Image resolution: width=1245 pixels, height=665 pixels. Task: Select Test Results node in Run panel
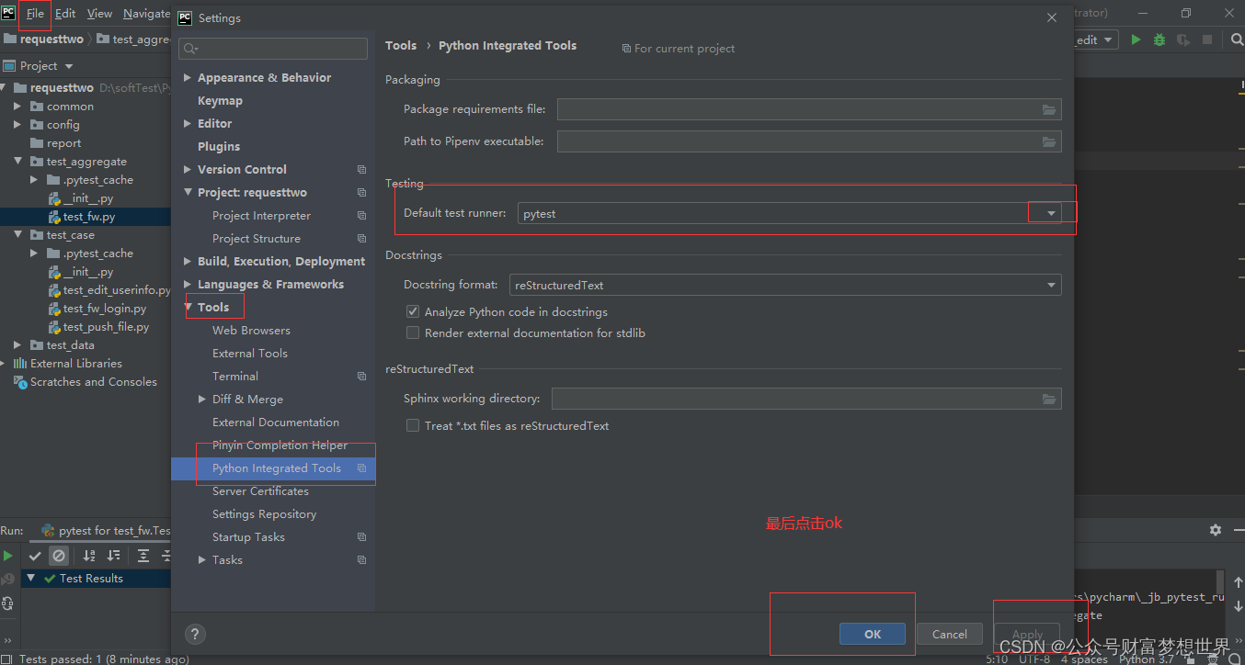91,578
